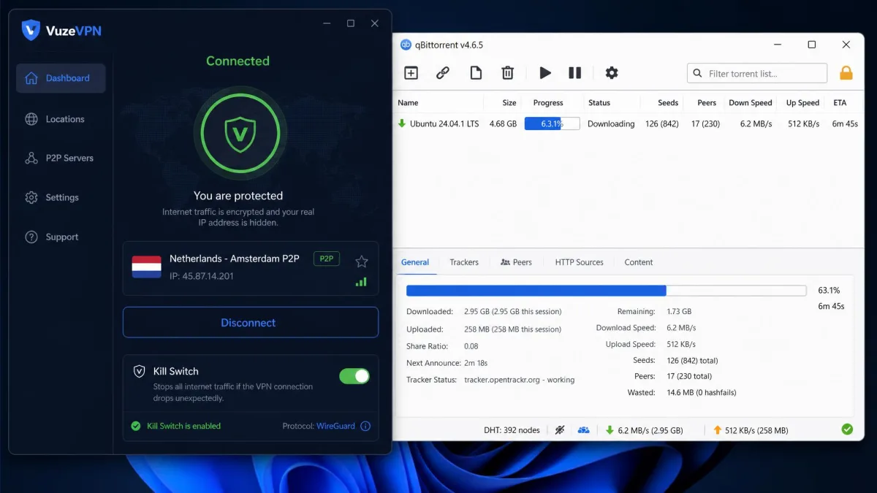Sort torrents by Status column

[x=599, y=103]
